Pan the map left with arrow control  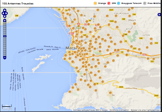[2, 13]
